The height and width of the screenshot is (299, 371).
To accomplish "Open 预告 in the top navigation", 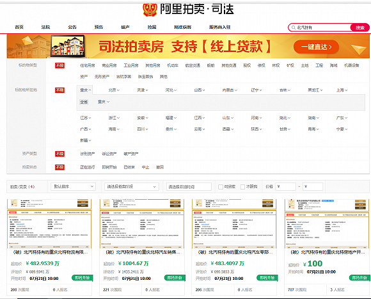I will (x=99, y=27).
